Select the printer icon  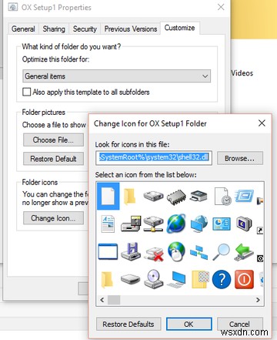pyautogui.click(x=199, y=197)
